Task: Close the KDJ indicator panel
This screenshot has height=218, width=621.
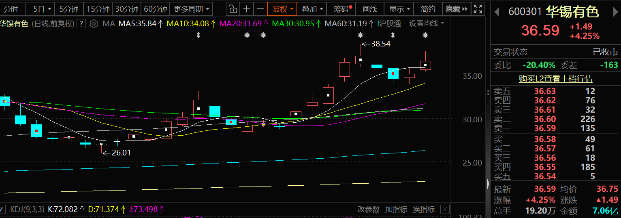Action: pyautogui.click(x=445, y=210)
